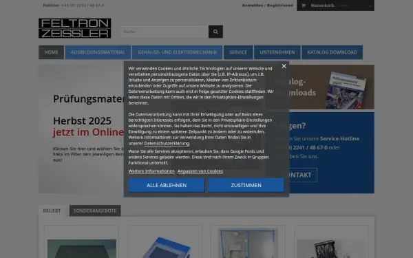Click the shopping cart icon
Image resolution: width=413 pixels, height=258 pixels.
pos(304,6)
